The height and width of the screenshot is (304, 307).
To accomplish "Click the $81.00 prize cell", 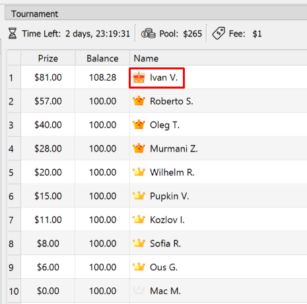I will tap(48, 77).
